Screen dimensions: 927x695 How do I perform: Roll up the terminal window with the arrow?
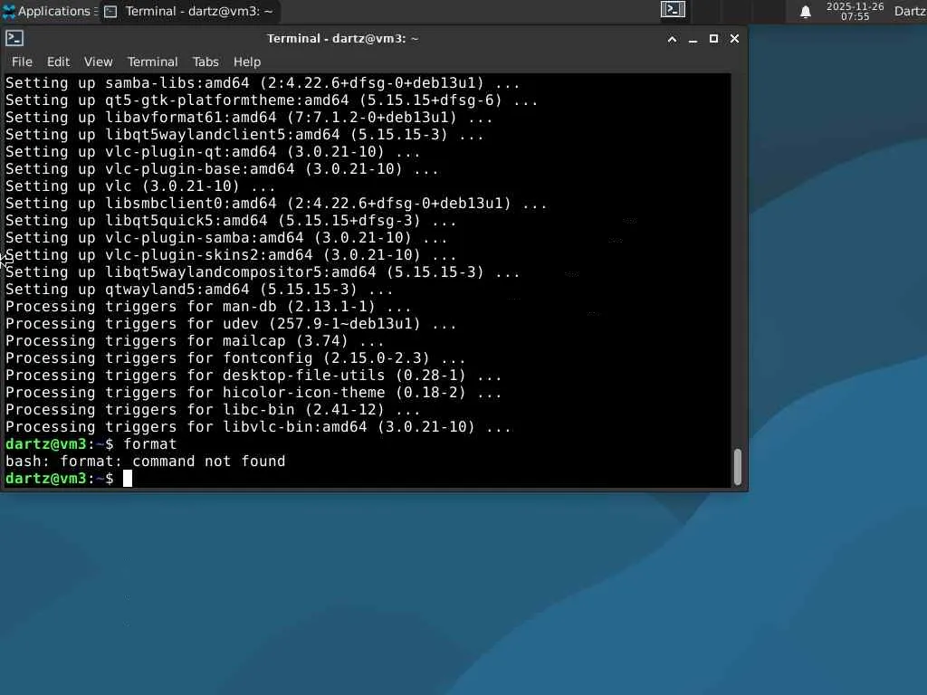pos(672,39)
